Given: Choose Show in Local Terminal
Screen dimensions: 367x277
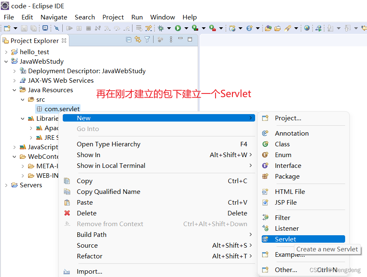Looking at the screenshot, I should (x=159, y=166).
